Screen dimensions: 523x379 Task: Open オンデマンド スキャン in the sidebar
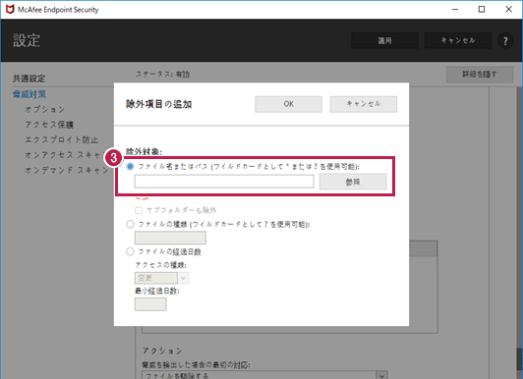[67, 170]
